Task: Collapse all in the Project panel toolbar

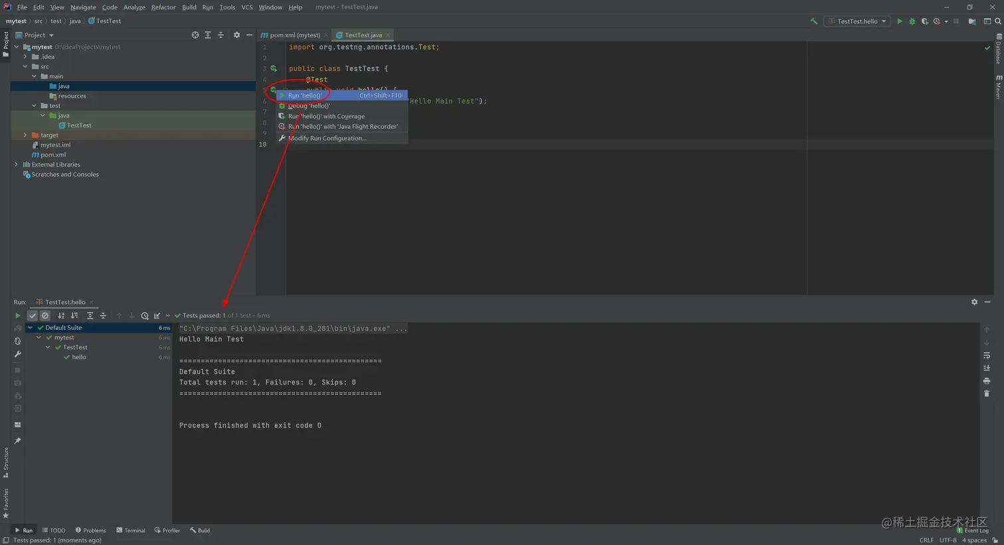Action: coord(221,35)
